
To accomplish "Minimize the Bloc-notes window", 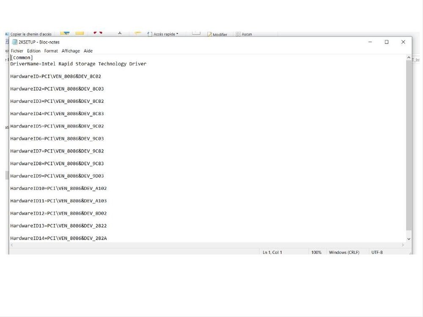I will 370,42.
